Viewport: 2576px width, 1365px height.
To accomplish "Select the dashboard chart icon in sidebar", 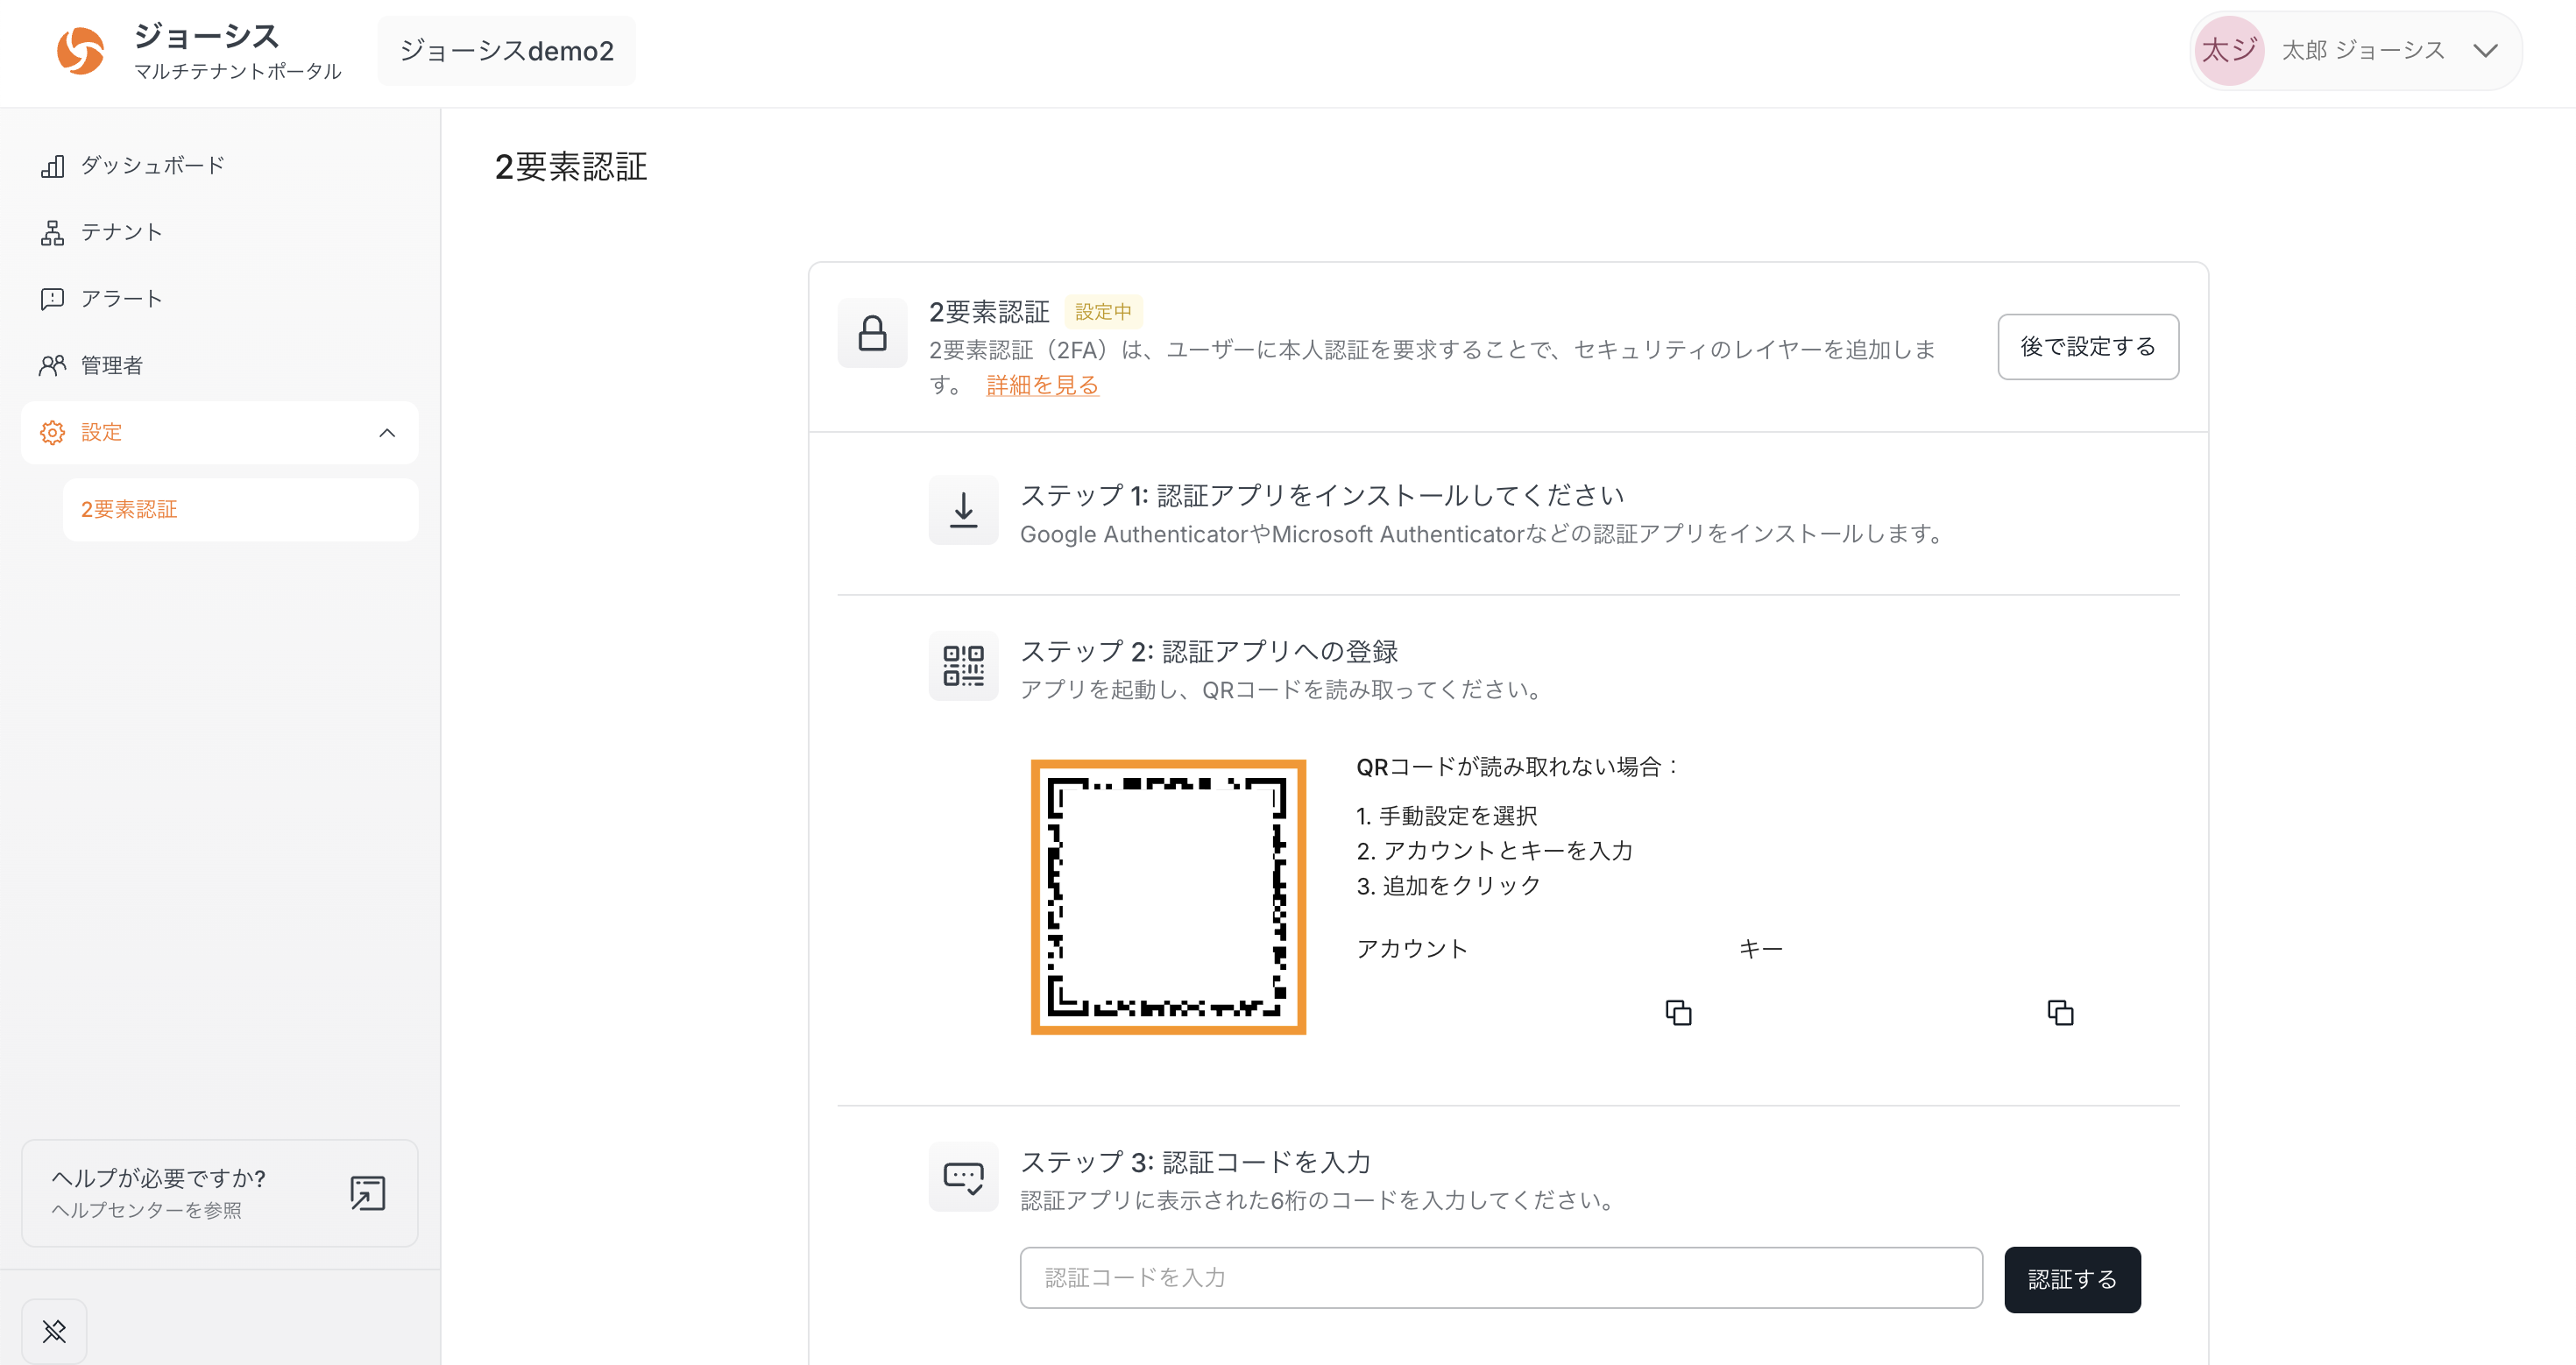I will pyautogui.click(x=53, y=165).
